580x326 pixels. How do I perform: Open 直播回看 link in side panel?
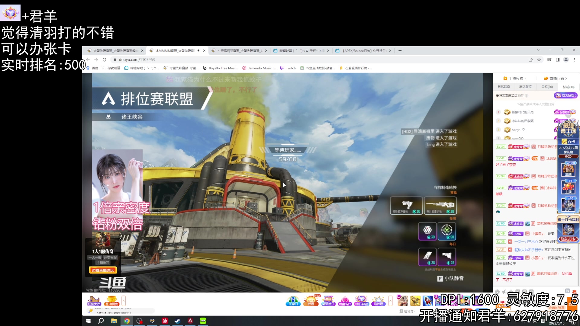(x=555, y=78)
